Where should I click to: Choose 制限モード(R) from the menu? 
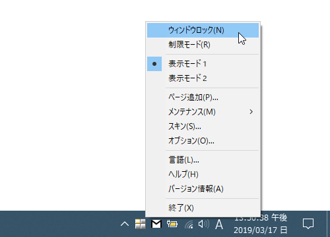click(203, 45)
